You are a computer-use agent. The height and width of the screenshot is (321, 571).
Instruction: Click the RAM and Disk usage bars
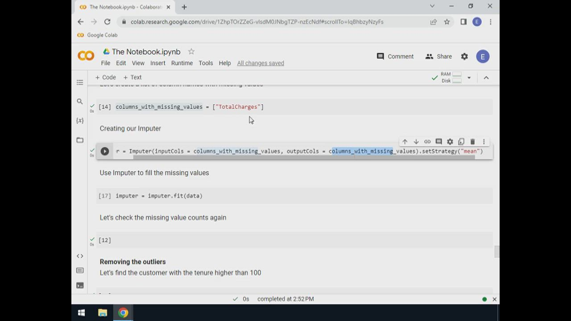(x=451, y=78)
